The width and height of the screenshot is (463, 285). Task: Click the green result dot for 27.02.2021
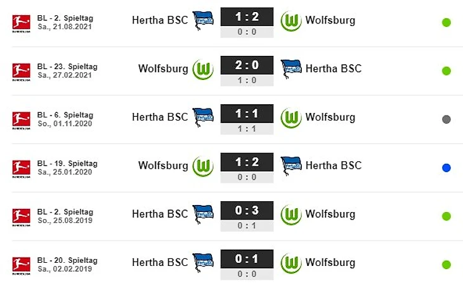447,71
